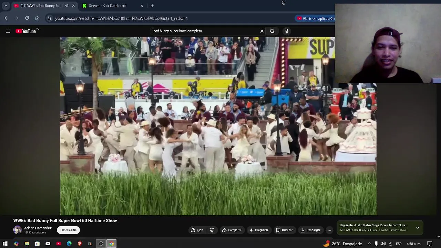Clear the search box with X icon

(262, 31)
